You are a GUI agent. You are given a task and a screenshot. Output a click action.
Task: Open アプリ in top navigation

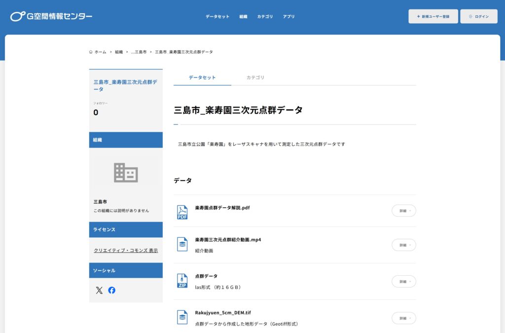(289, 16)
